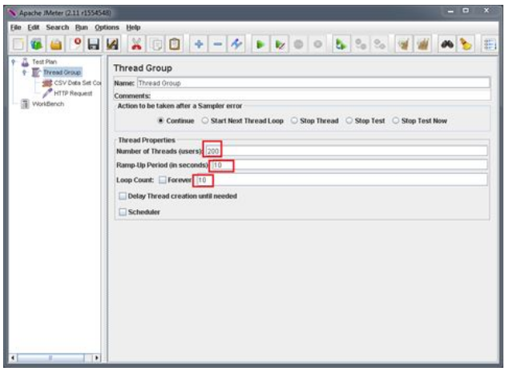
Task: Open Search with binoculars icon
Action: coord(446,44)
